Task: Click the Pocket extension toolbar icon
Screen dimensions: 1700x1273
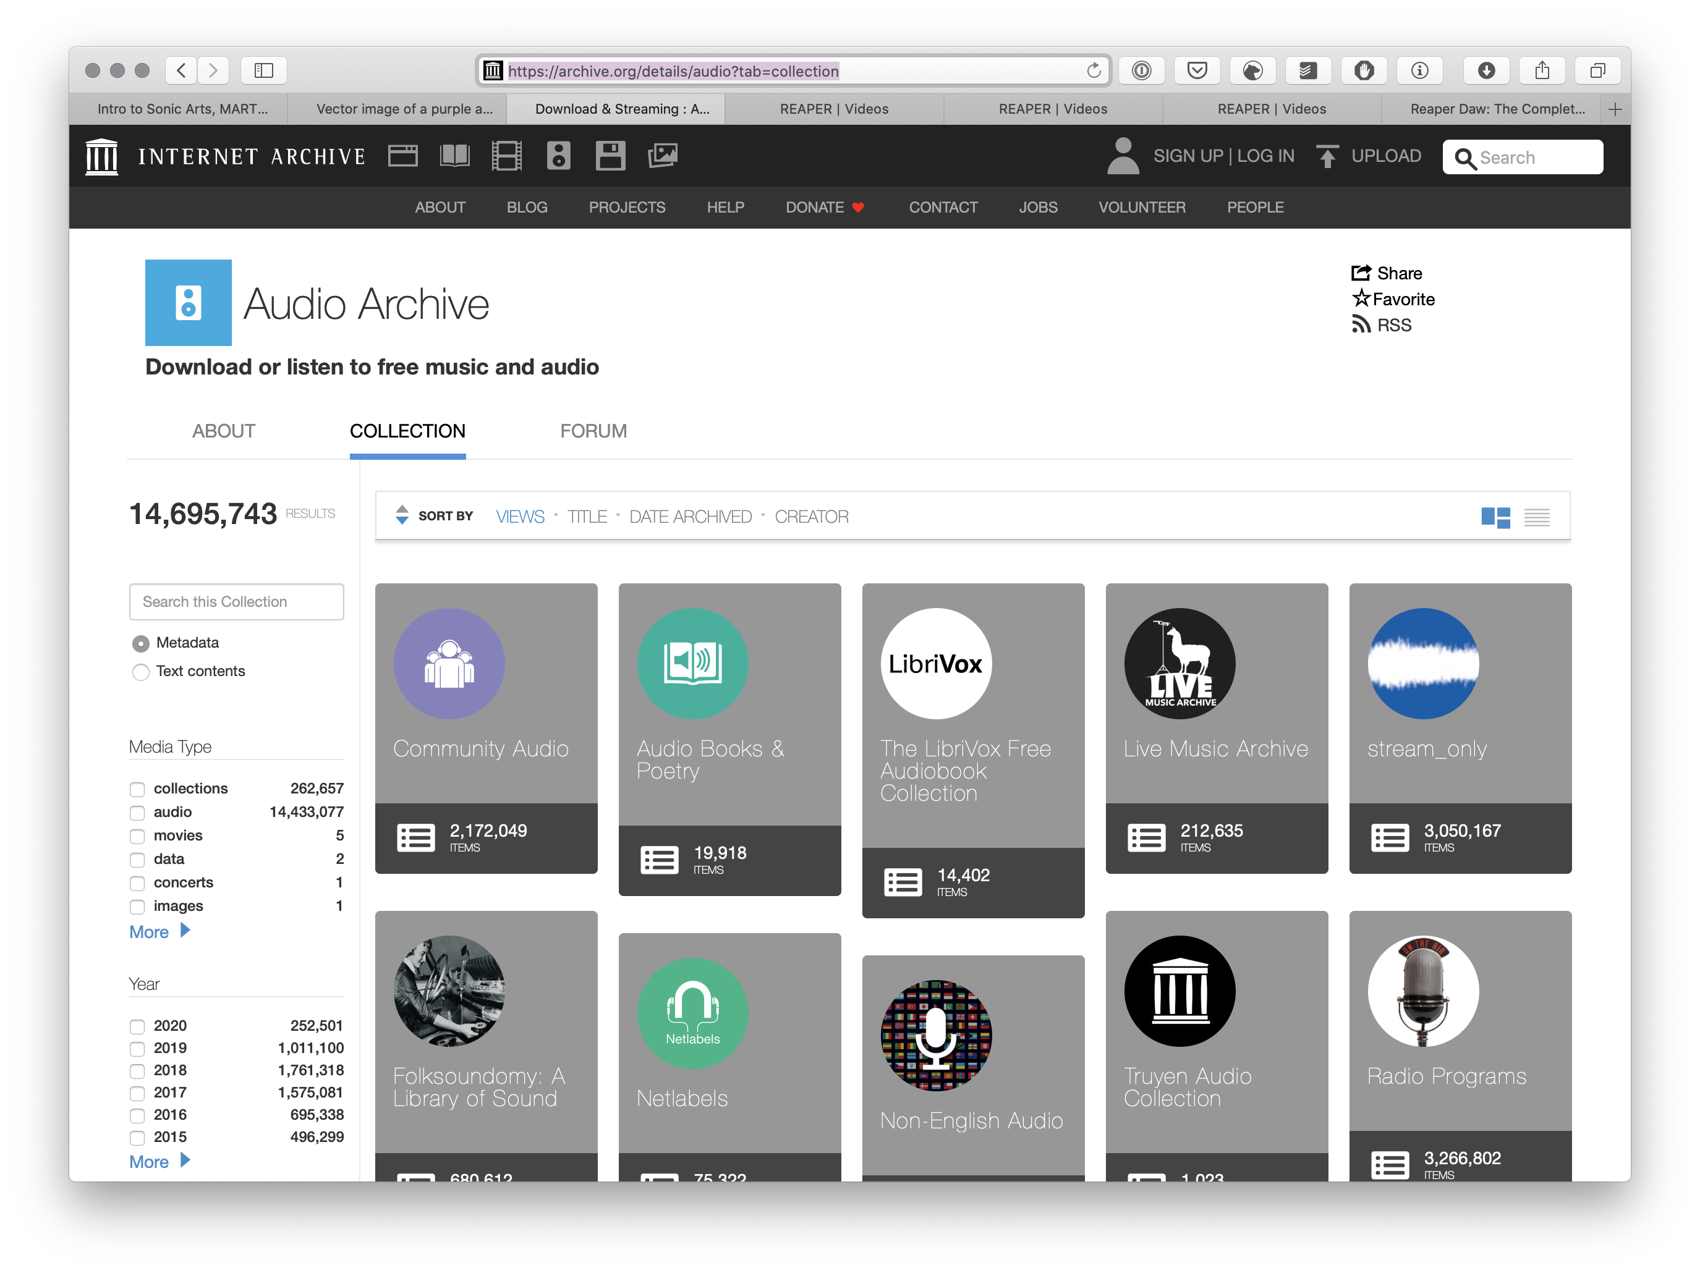Action: [x=1197, y=70]
